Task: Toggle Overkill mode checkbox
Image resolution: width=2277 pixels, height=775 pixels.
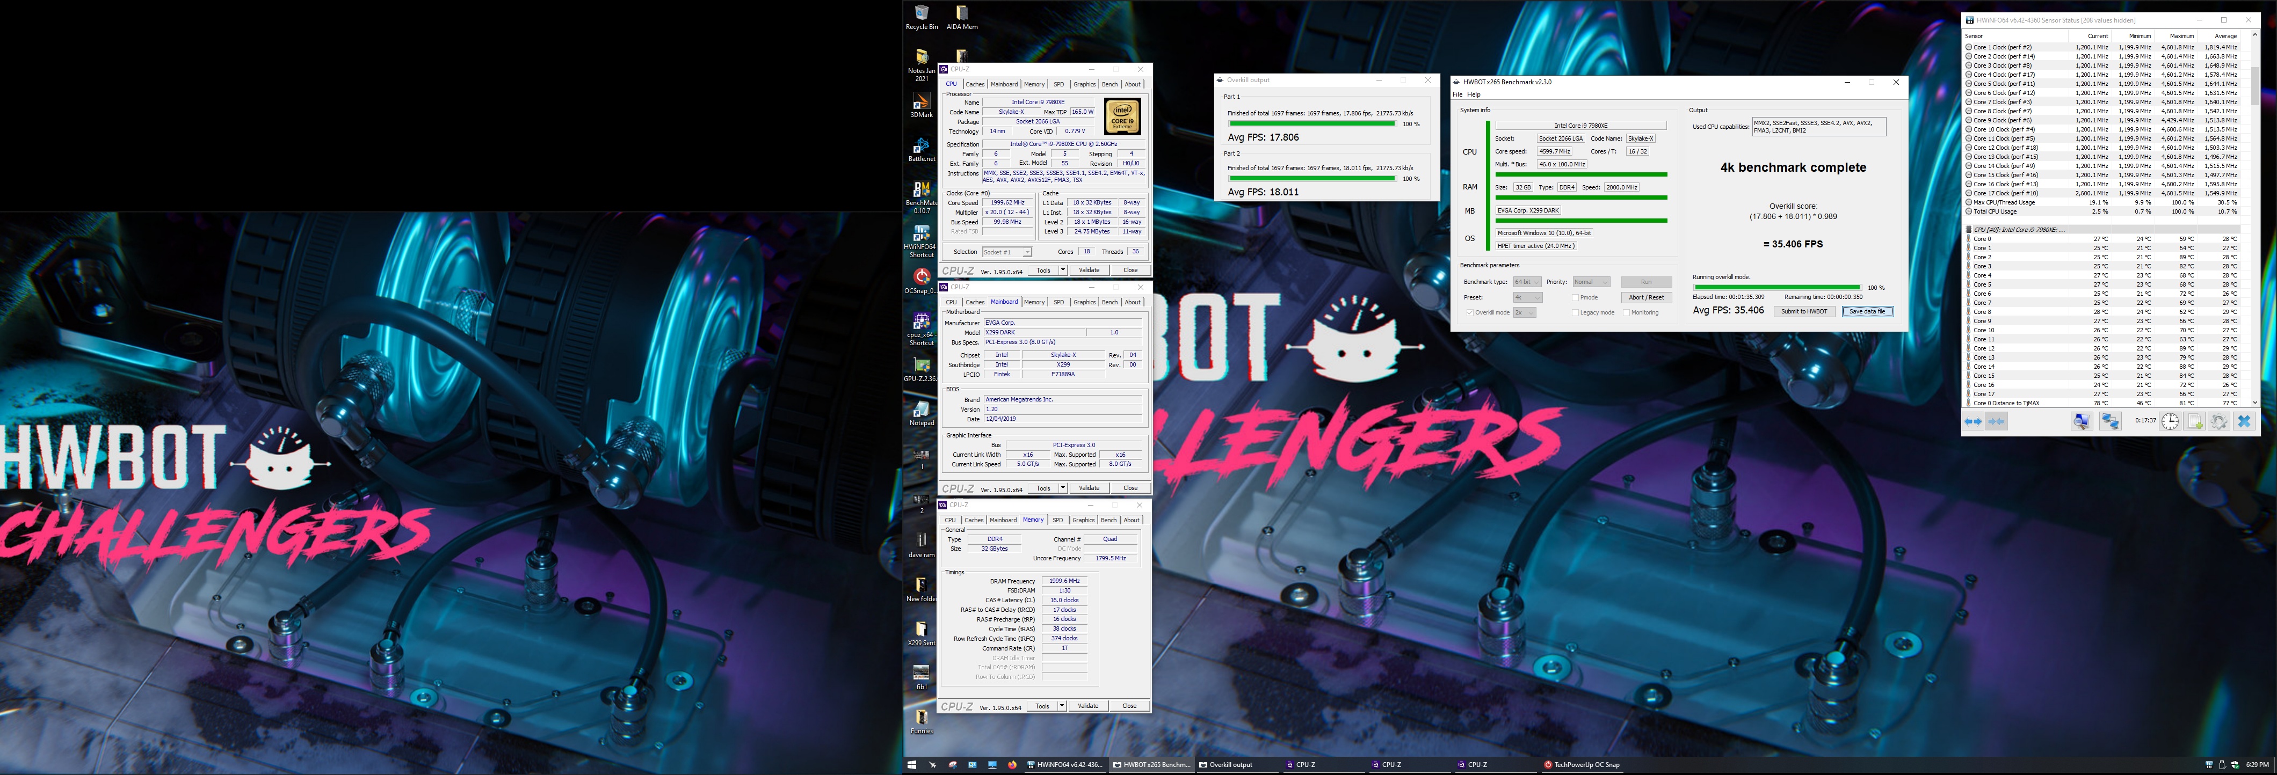Action: [x=1469, y=312]
